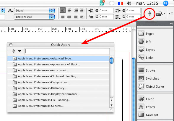Open the control panel flyout menu
The height and width of the screenshot is (121, 174).
(171, 13)
